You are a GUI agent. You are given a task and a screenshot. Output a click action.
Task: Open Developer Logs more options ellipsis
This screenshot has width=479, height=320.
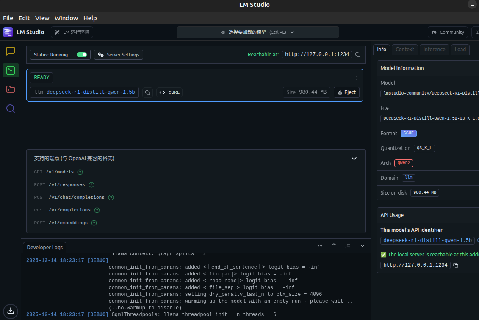click(x=320, y=246)
